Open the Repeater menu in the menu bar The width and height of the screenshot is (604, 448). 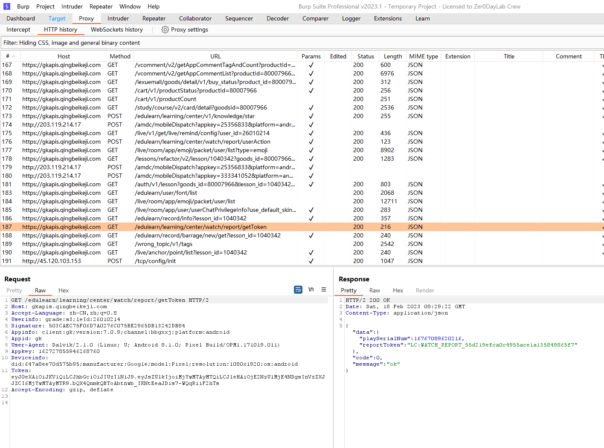click(x=101, y=6)
